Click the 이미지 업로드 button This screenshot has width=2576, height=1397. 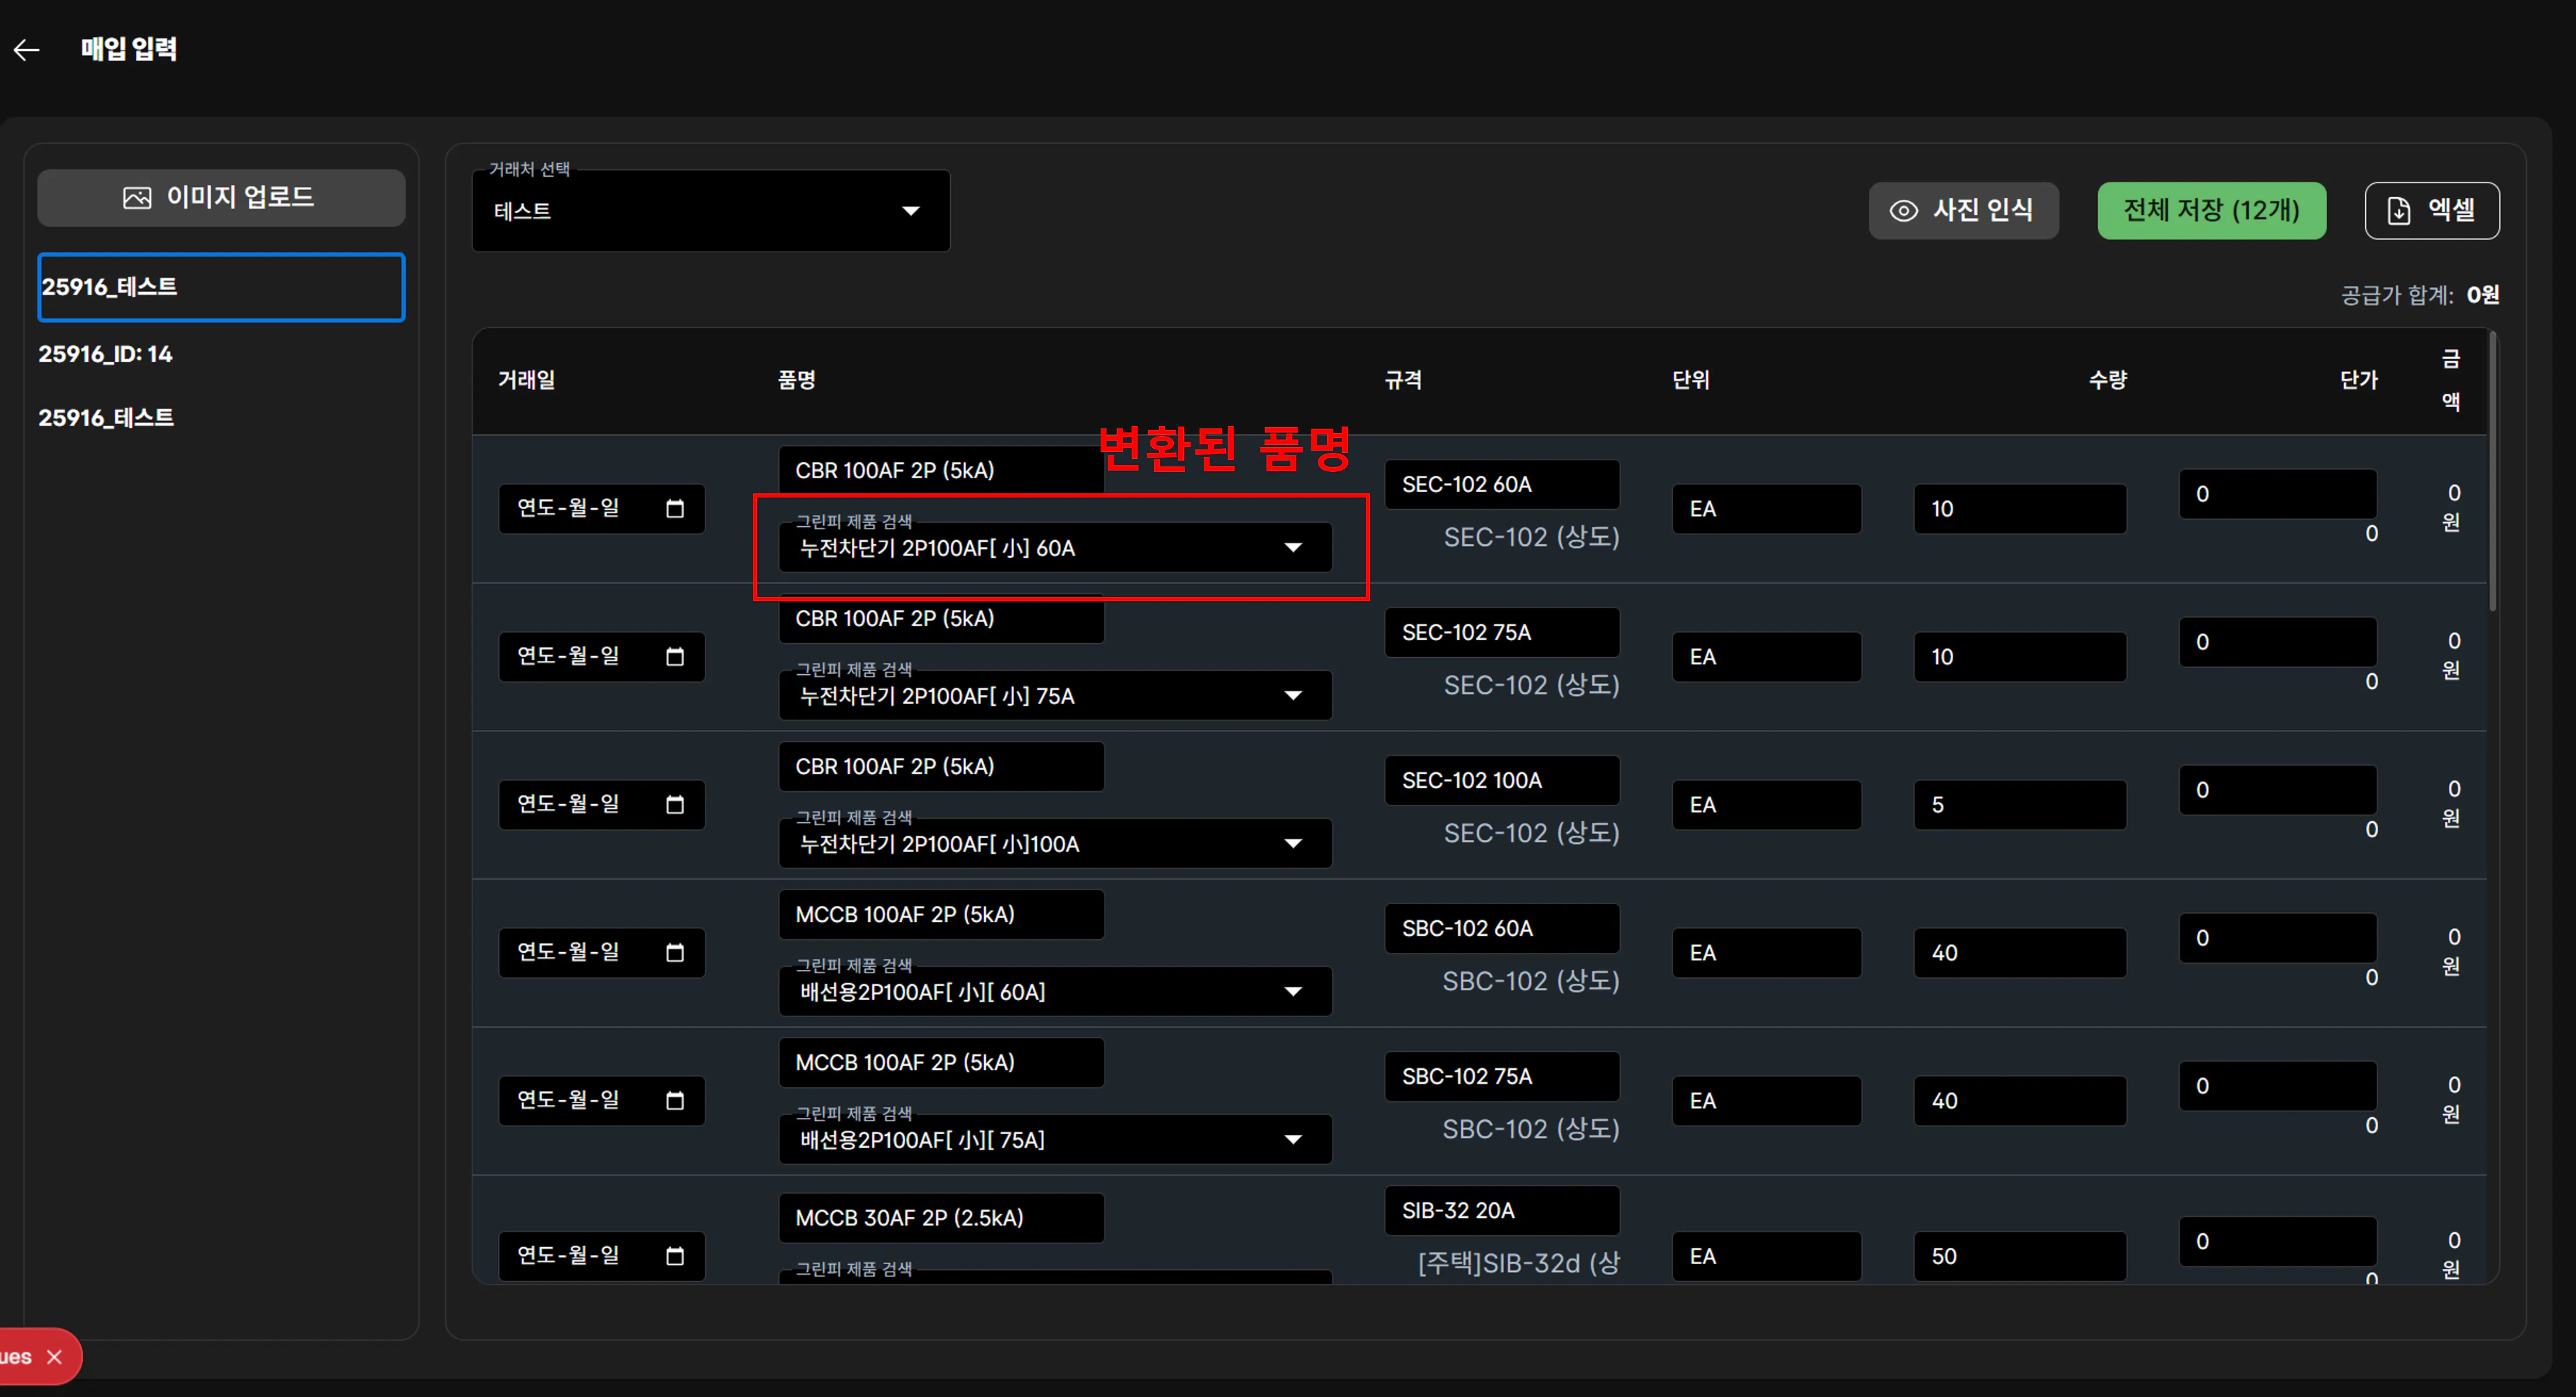point(221,198)
